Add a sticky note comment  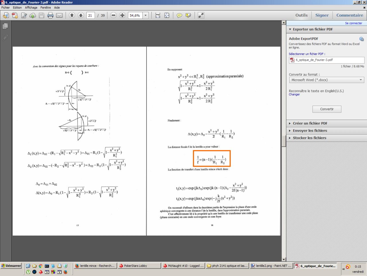pyautogui.click(x=179, y=15)
